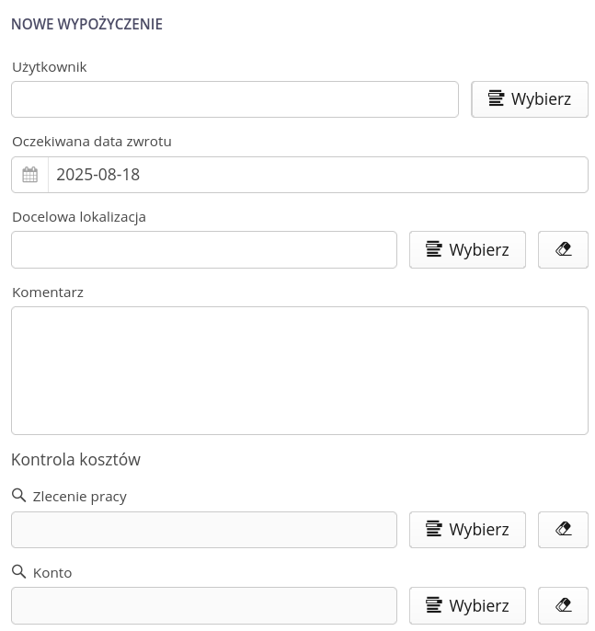Click the date field showing 2025-08-18
The image size is (595, 631).
317,175
